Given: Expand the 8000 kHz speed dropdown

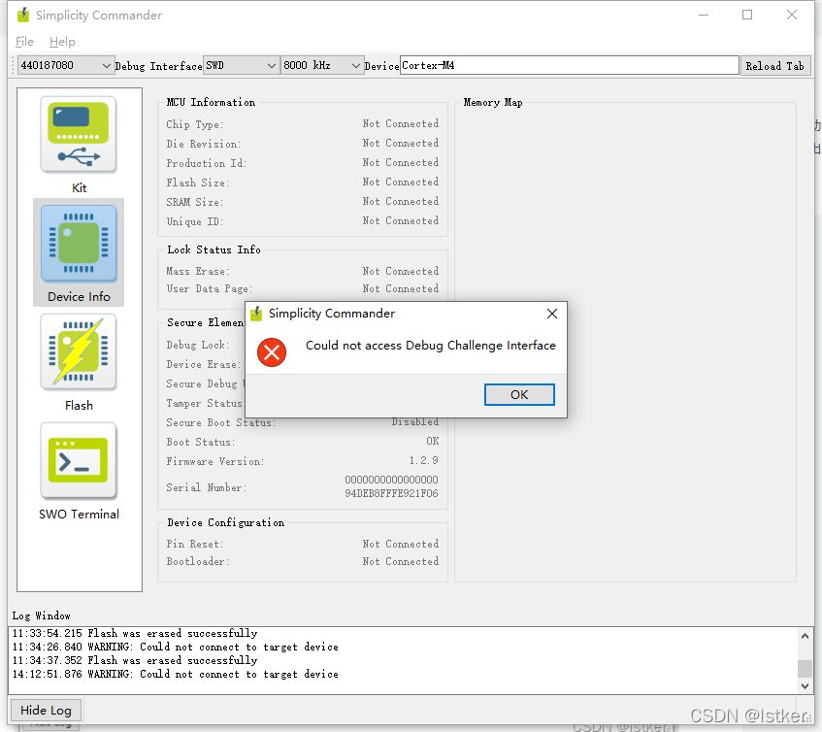Looking at the screenshot, I should click(322, 66).
